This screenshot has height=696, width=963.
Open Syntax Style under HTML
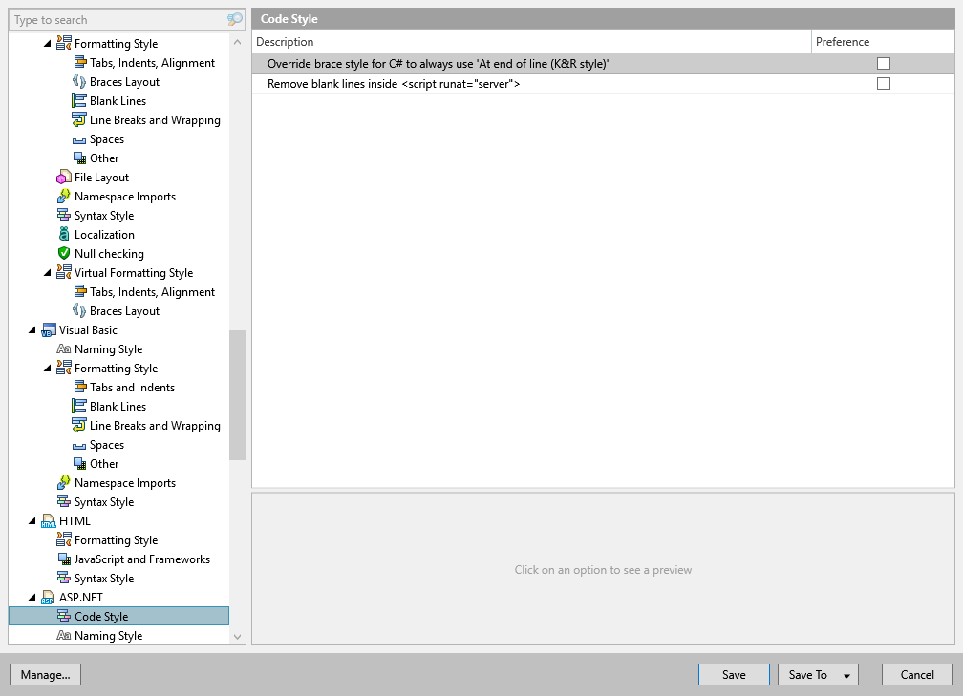pos(104,579)
